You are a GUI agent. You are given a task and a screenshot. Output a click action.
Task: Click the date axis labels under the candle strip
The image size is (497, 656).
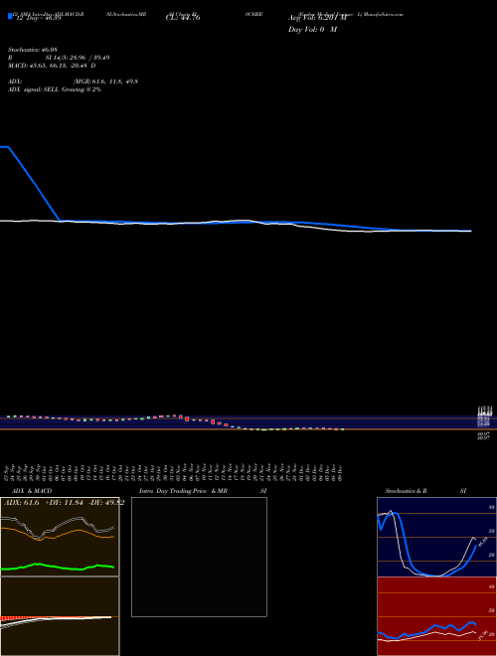174,472
